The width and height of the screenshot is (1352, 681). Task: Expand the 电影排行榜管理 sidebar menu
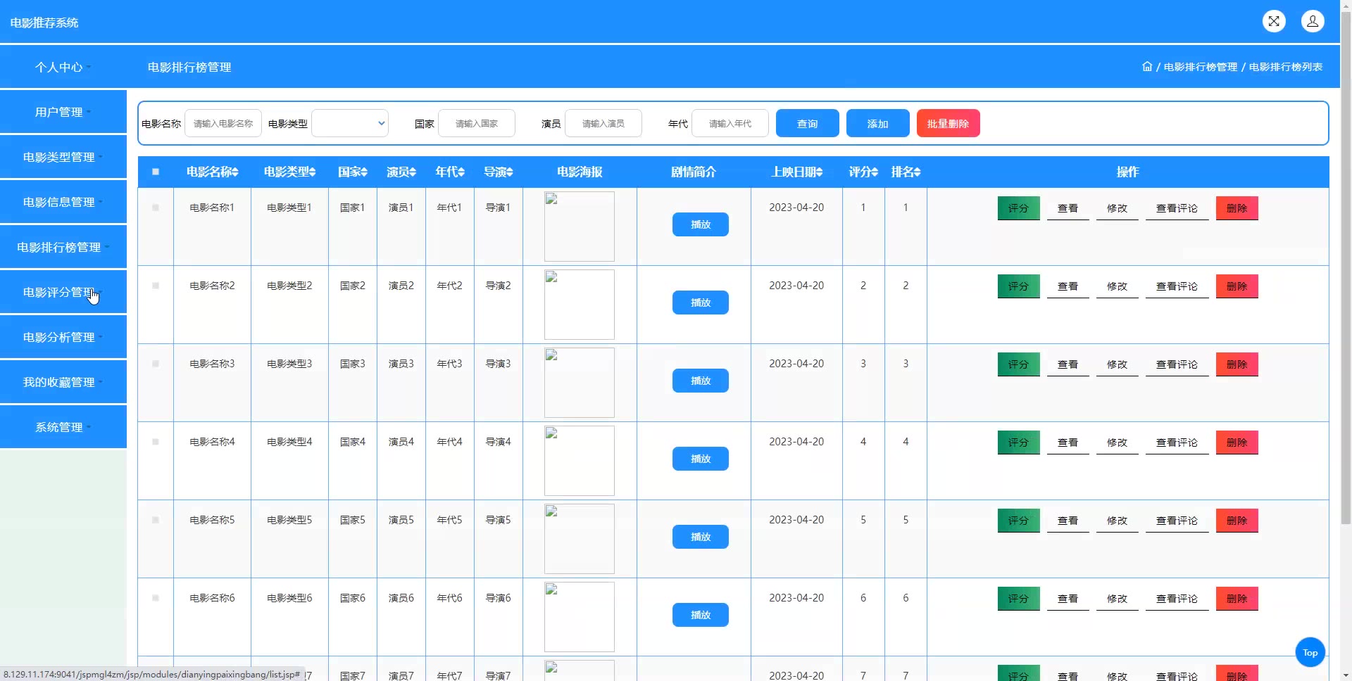63,247
